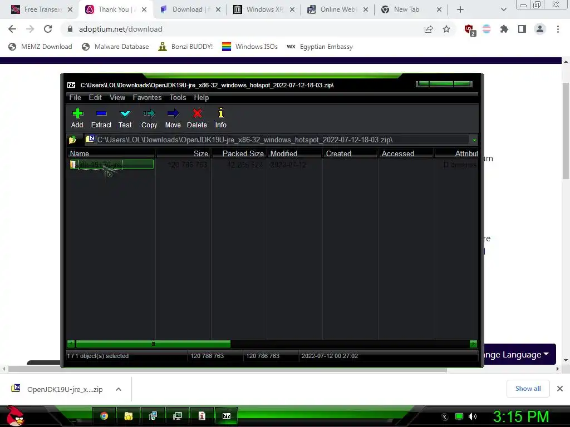Switch to the Online Web browser tab
Screen dimensions: 570x427
338,9
